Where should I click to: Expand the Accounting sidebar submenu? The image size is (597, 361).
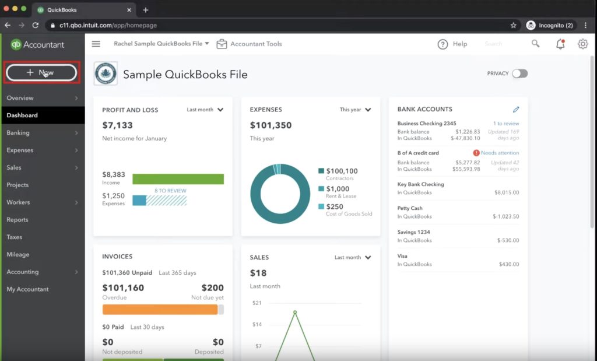[76, 272]
